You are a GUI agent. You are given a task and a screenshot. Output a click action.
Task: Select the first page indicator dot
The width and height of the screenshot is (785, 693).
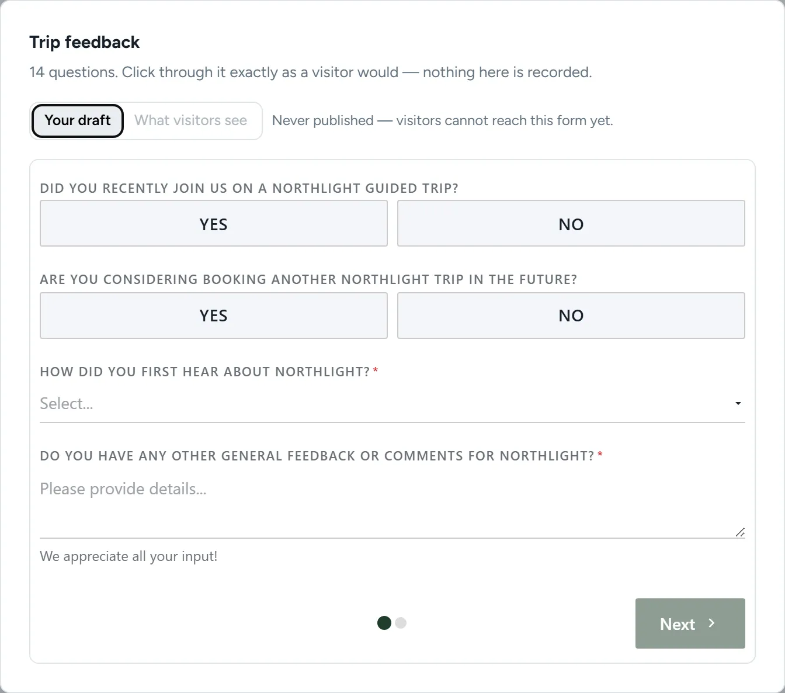click(384, 623)
